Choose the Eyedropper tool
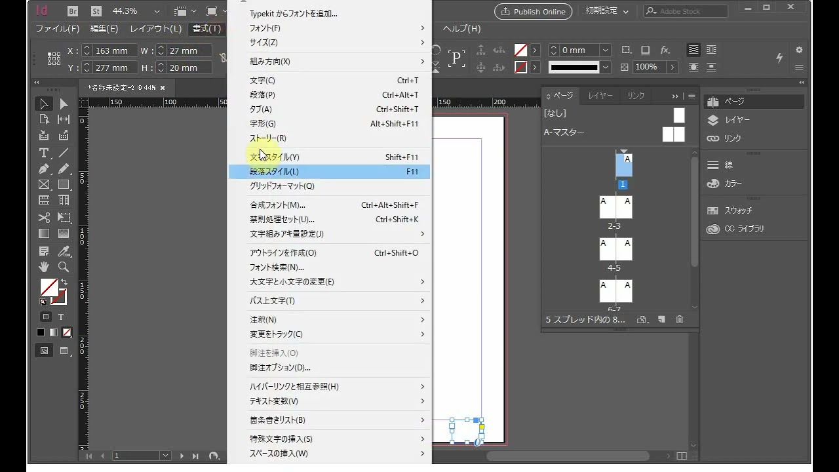The height and width of the screenshot is (472, 839). [64, 251]
